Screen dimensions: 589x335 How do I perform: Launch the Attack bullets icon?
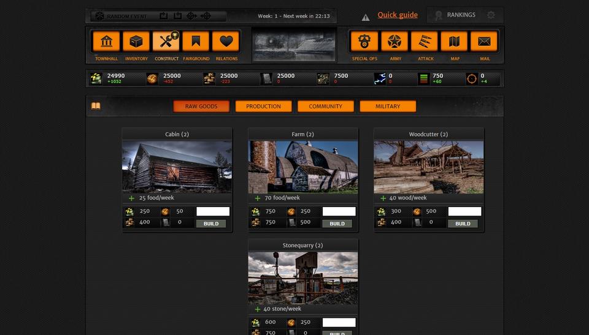tap(425, 42)
